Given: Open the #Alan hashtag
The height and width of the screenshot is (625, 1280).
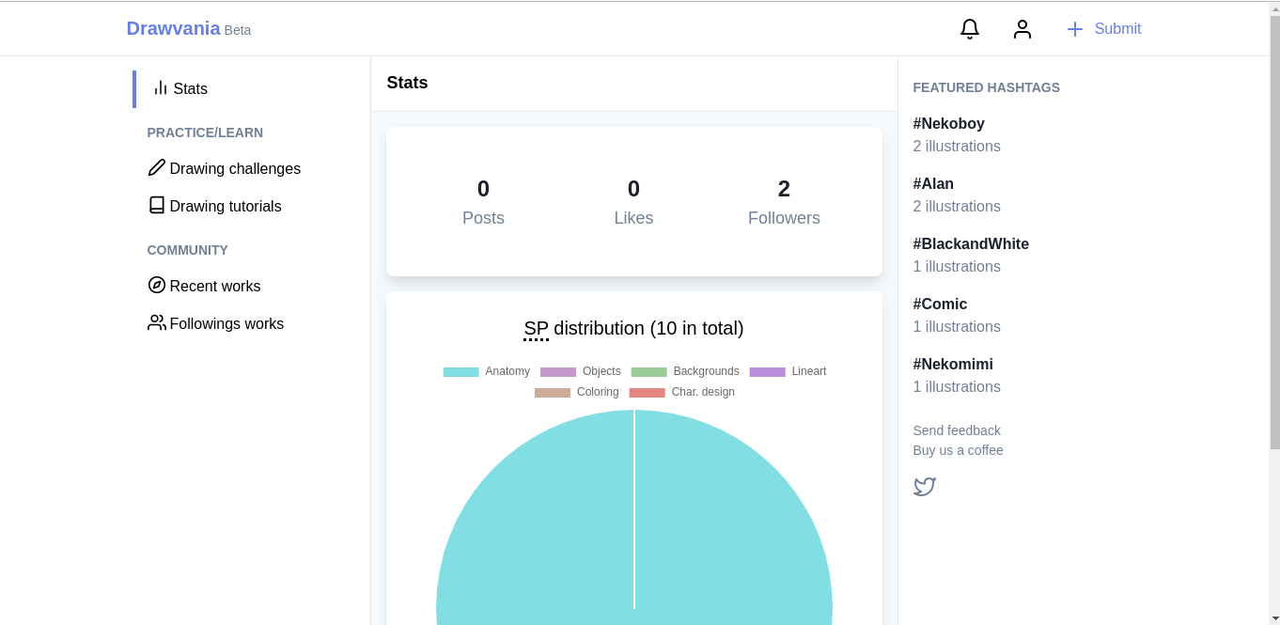Looking at the screenshot, I should coord(933,183).
